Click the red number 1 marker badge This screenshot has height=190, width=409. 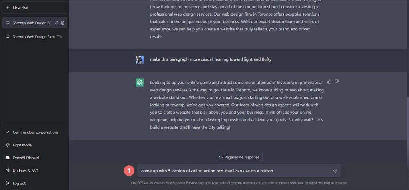[128, 171]
